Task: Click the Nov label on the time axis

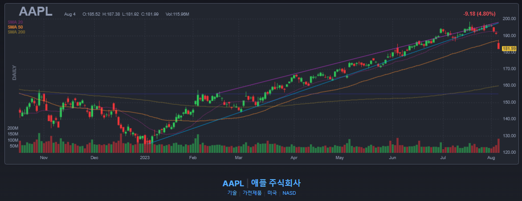Action: point(43,158)
